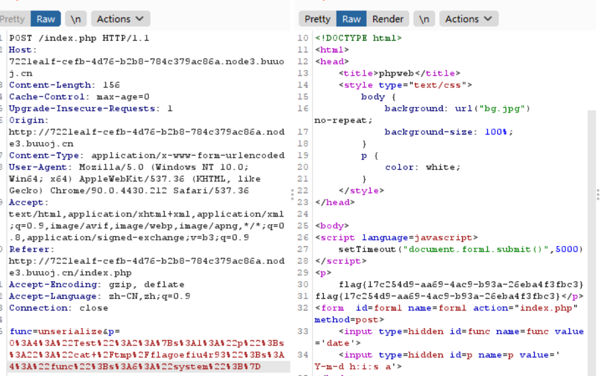Click the 'Origin:' header name
Viewport: 600px width, 376px height.
pos(28,120)
